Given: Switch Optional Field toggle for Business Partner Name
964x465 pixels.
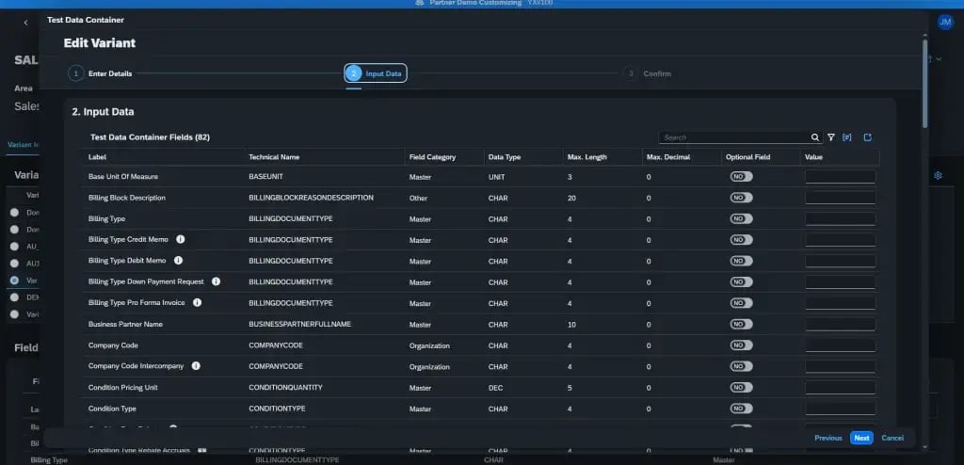Looking at the screenshot, I should coord(741,324).
